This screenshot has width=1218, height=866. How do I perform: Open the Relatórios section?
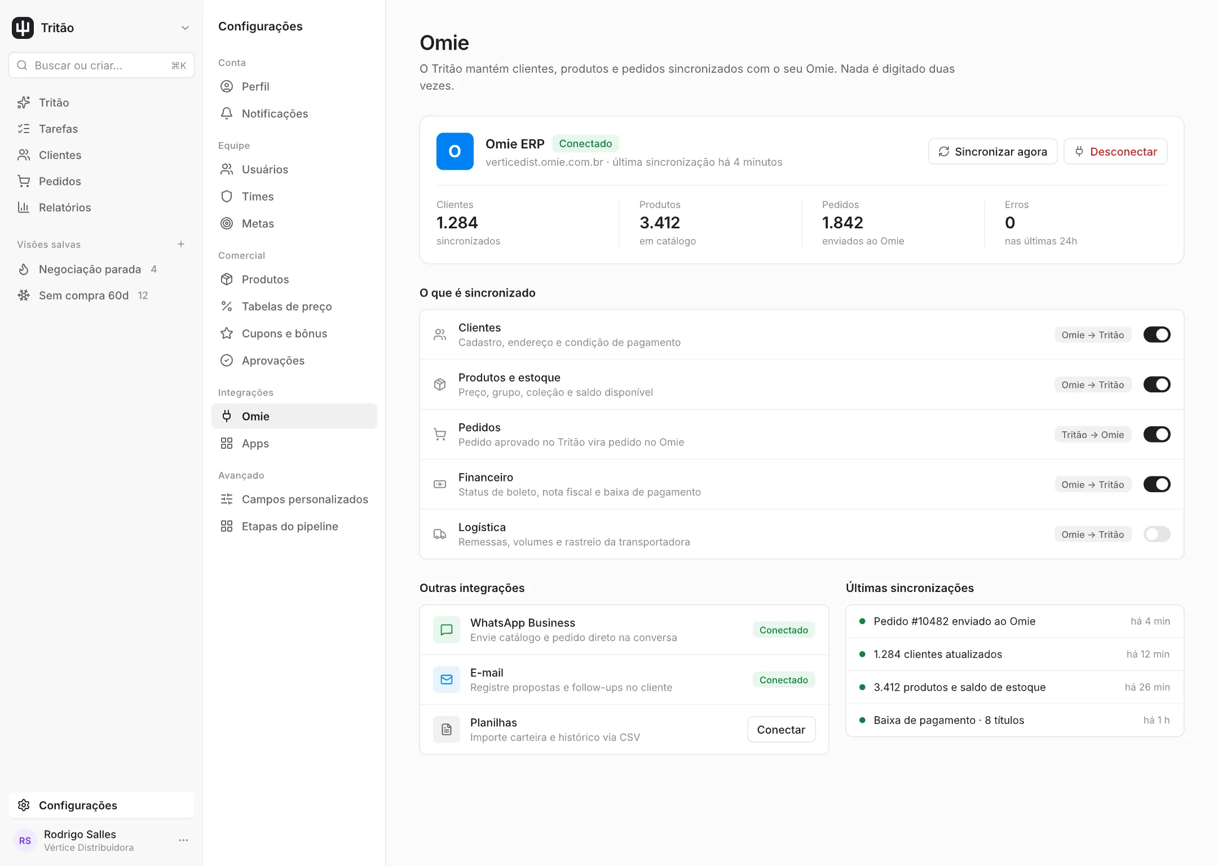tap(101, 207)
